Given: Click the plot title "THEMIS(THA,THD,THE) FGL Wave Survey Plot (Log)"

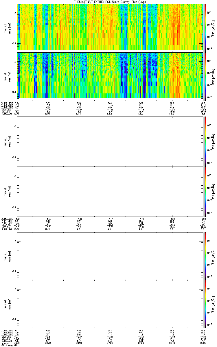Looking at the screenshot, I should 110,2.
